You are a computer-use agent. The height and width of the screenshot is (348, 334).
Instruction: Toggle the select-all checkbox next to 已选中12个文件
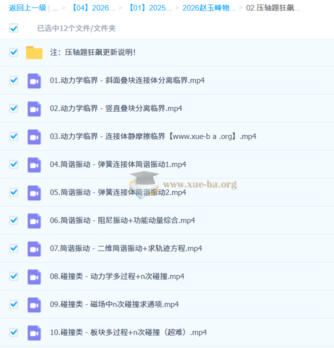pos(13,28)
